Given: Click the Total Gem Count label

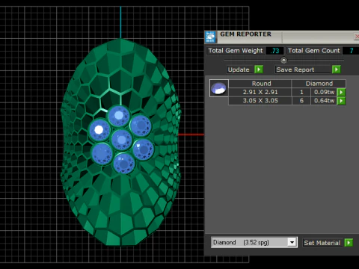Looking at the screenshot, I should click(313, 51).
